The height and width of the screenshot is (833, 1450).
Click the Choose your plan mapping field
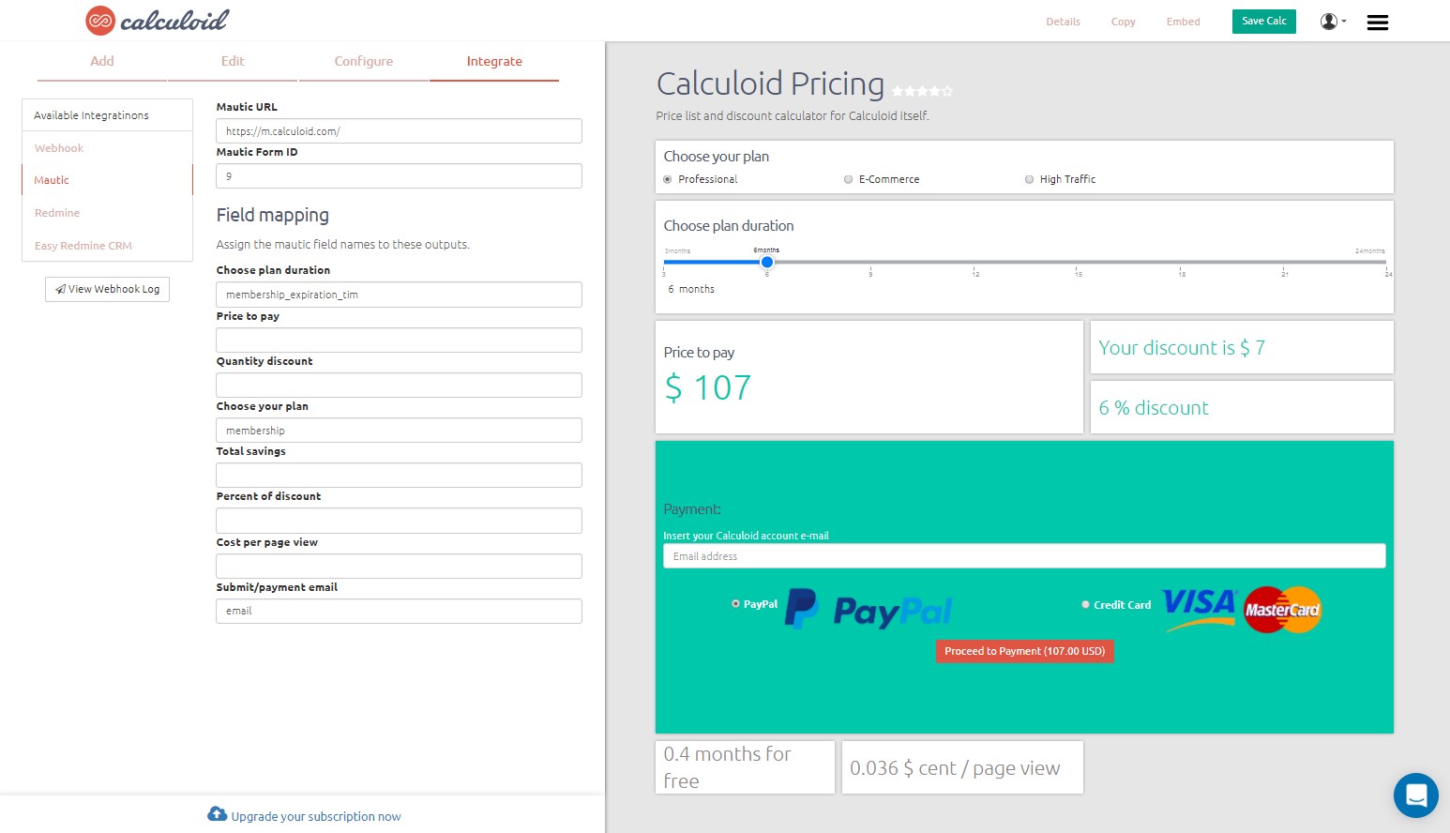click(399, 431)
